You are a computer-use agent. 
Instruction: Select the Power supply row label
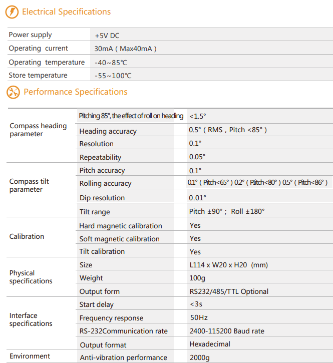[30, 35]
